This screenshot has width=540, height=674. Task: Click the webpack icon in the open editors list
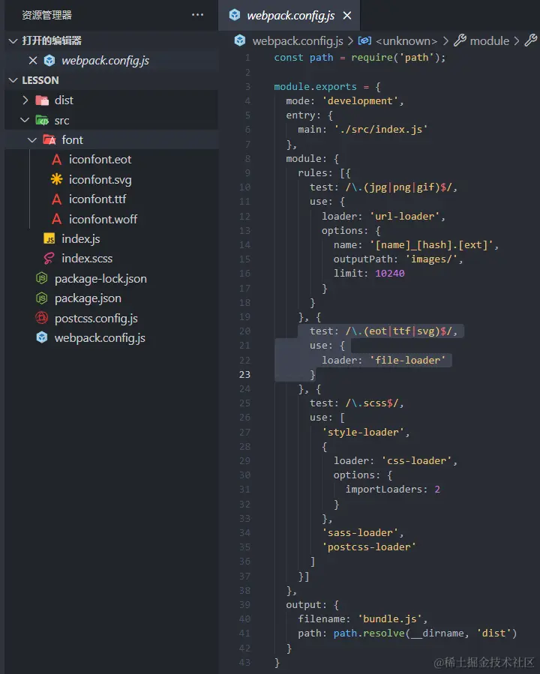click(x=49, y=61)
